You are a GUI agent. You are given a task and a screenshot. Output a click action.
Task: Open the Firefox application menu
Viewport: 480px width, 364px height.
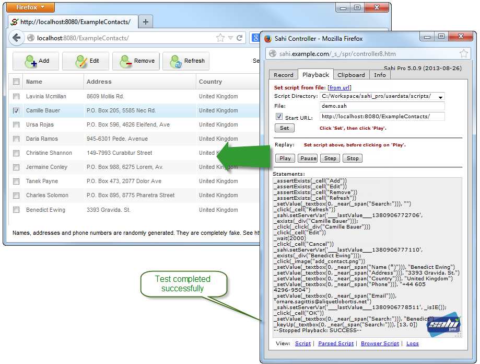[x=30, y=7]
